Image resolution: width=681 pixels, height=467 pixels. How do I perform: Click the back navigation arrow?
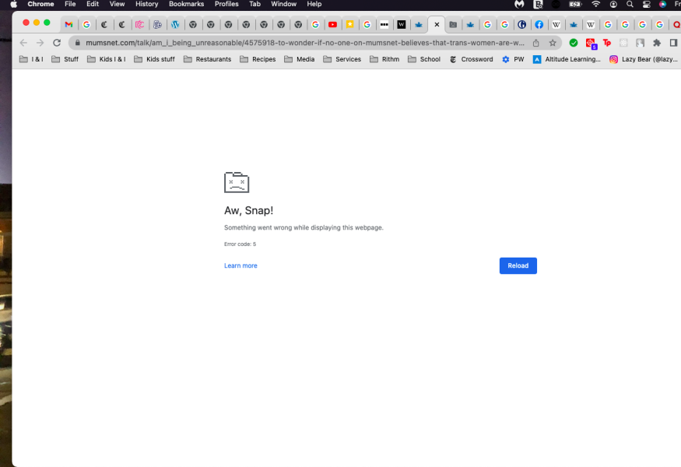tap(23, 43)
